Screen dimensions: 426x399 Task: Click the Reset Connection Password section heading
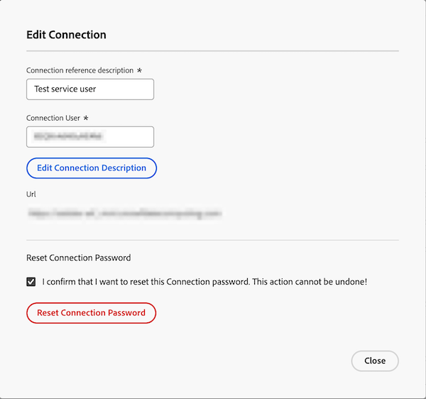point(79,258)
